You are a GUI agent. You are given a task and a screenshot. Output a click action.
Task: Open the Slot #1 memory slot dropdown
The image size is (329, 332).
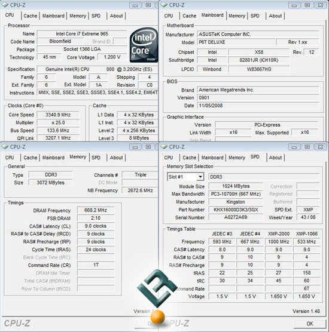click(200, 177)
